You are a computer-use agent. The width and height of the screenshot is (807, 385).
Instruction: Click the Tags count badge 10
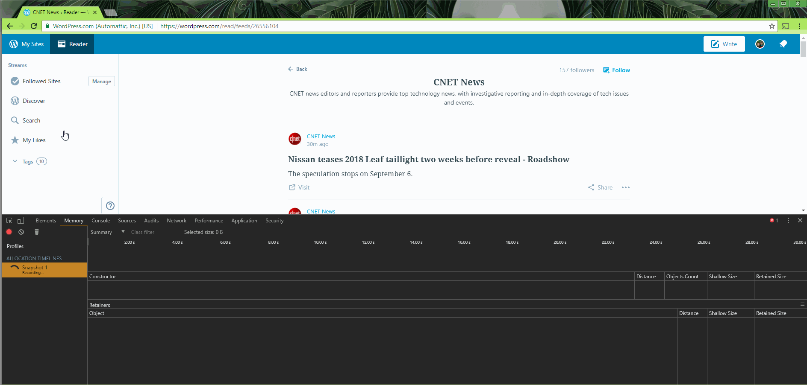click(41, 161)
